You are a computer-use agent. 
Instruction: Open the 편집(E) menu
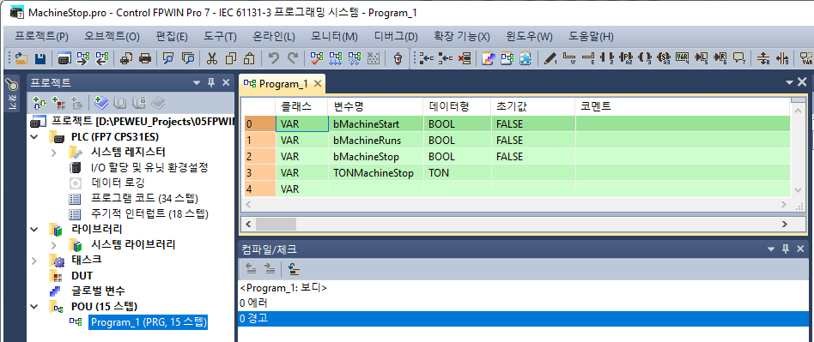(x=172, y=37)
